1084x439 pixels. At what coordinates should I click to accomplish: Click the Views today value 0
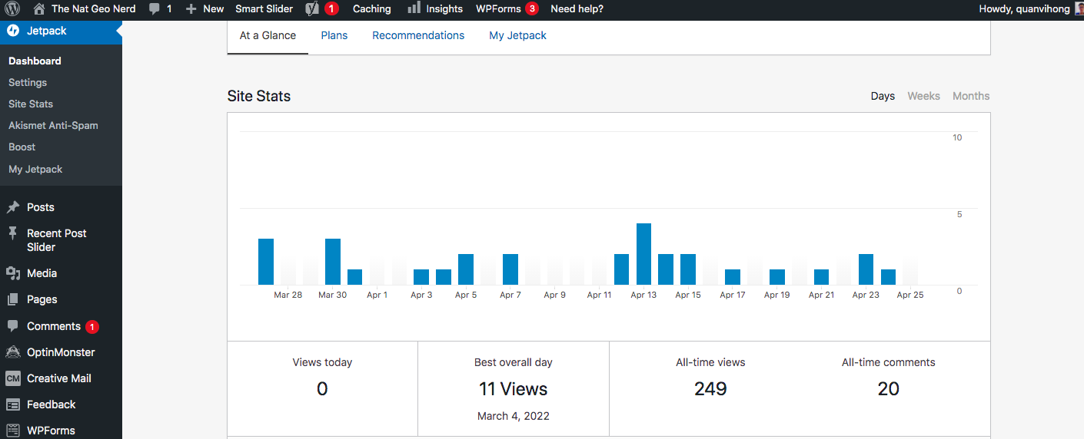(x=322, y=389)
